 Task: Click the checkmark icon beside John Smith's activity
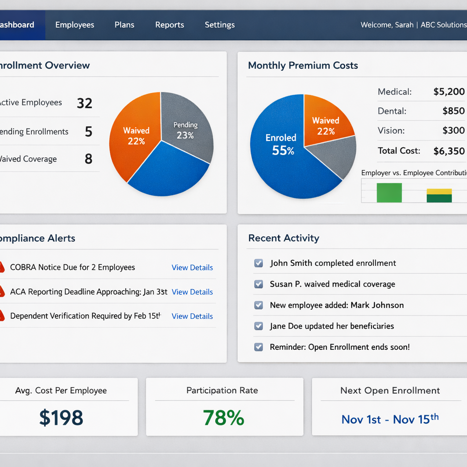pos(259,263)
